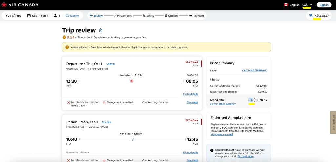This screenshot has height=162, width=336.
Task: Click the share icon beside Trip review
Action: tap(101, 30)
